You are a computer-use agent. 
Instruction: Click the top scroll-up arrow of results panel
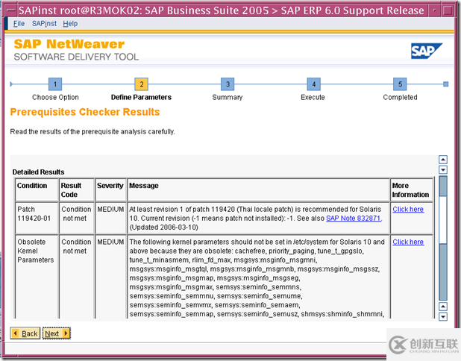(x=443, y=160)
